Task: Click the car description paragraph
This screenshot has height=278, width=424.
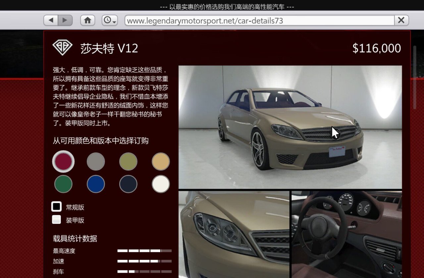Action: (x=110, y=97)
